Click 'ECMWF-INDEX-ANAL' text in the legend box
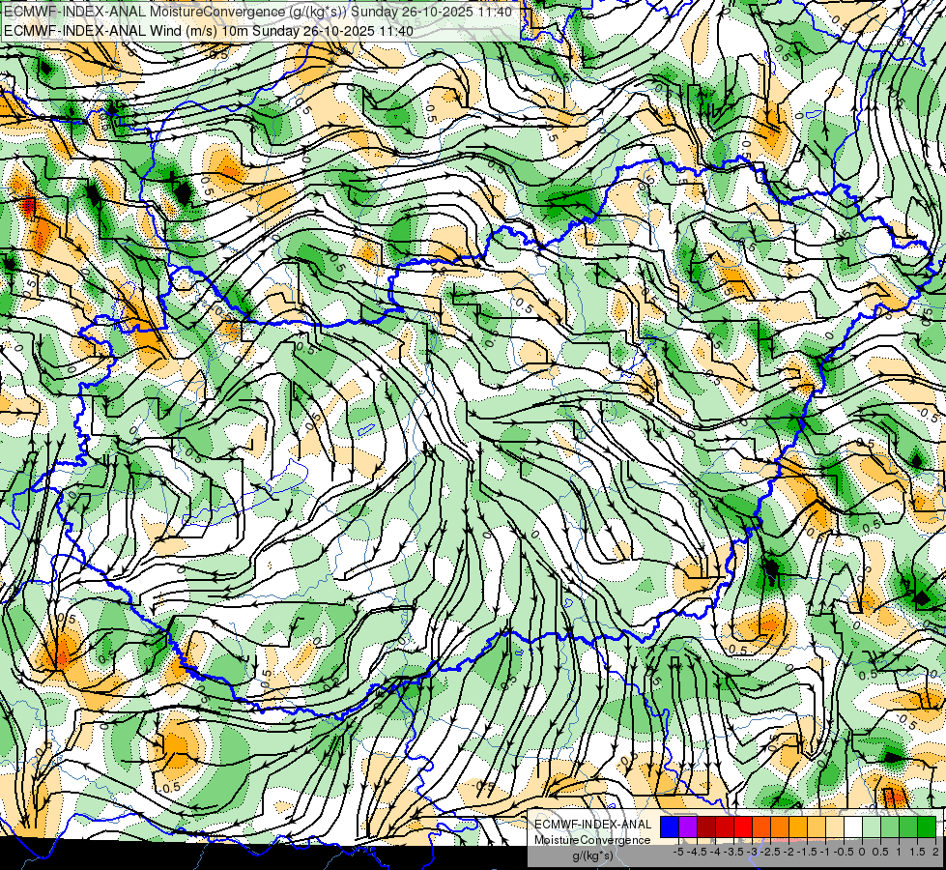Image resolution: width=946 pixels, height=870 pixels. [x=593, y=825]
